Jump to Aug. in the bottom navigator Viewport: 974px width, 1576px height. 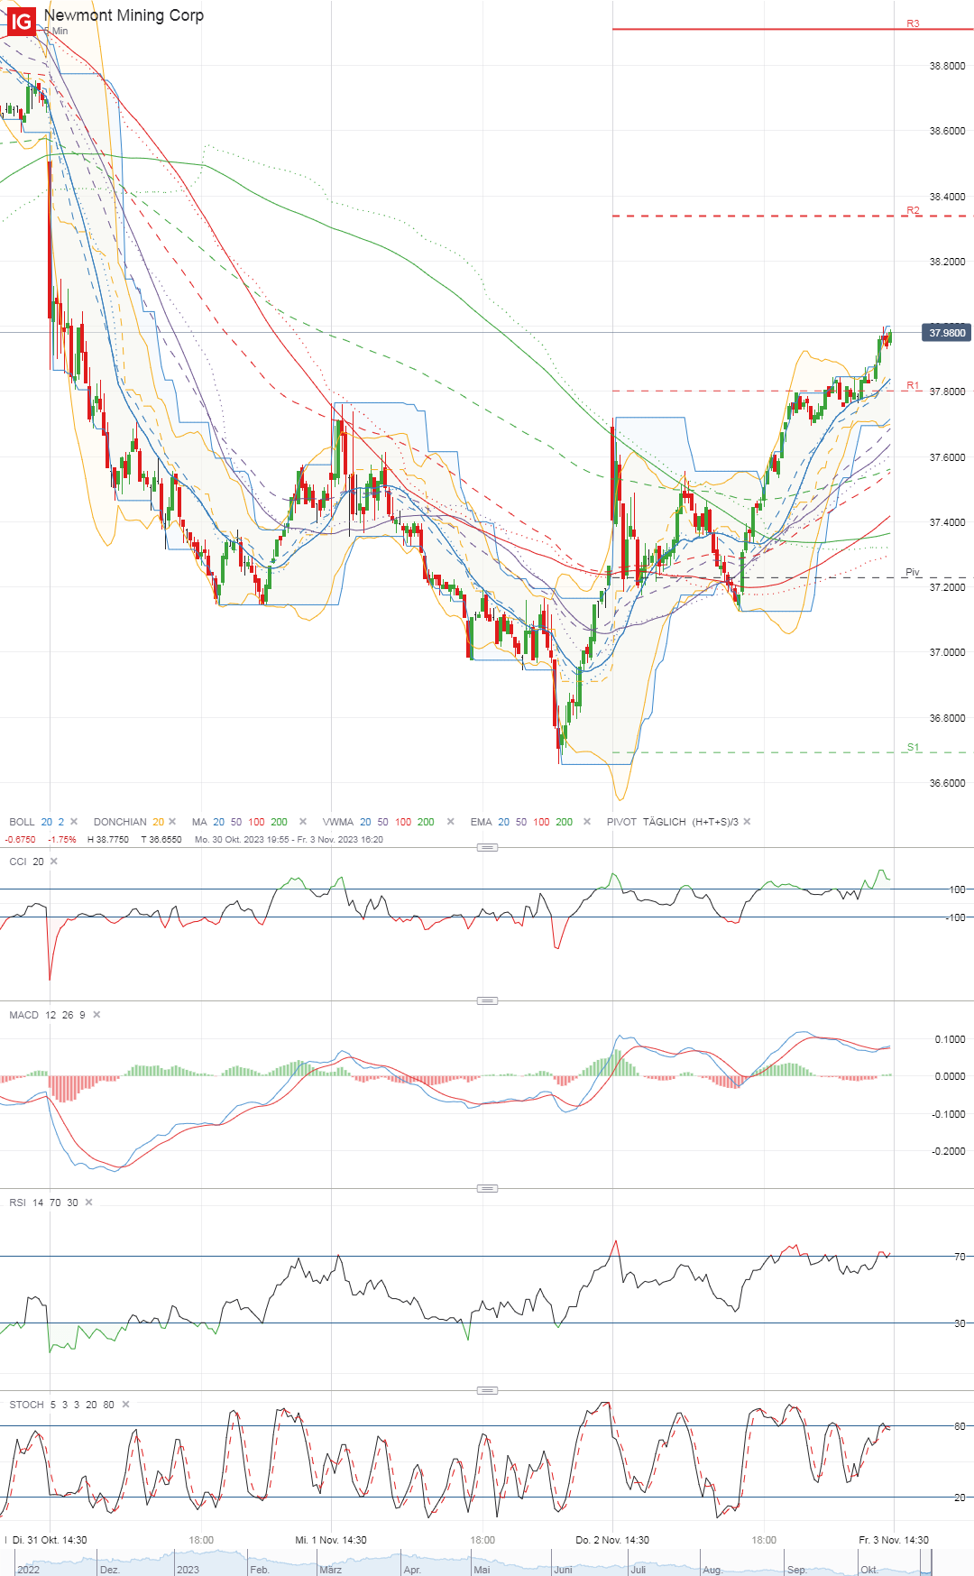tap(712, 1570)
